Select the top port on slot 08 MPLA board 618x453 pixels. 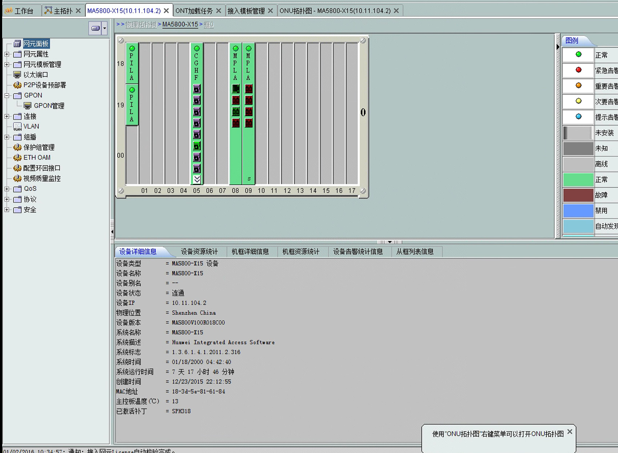(235, 88)
